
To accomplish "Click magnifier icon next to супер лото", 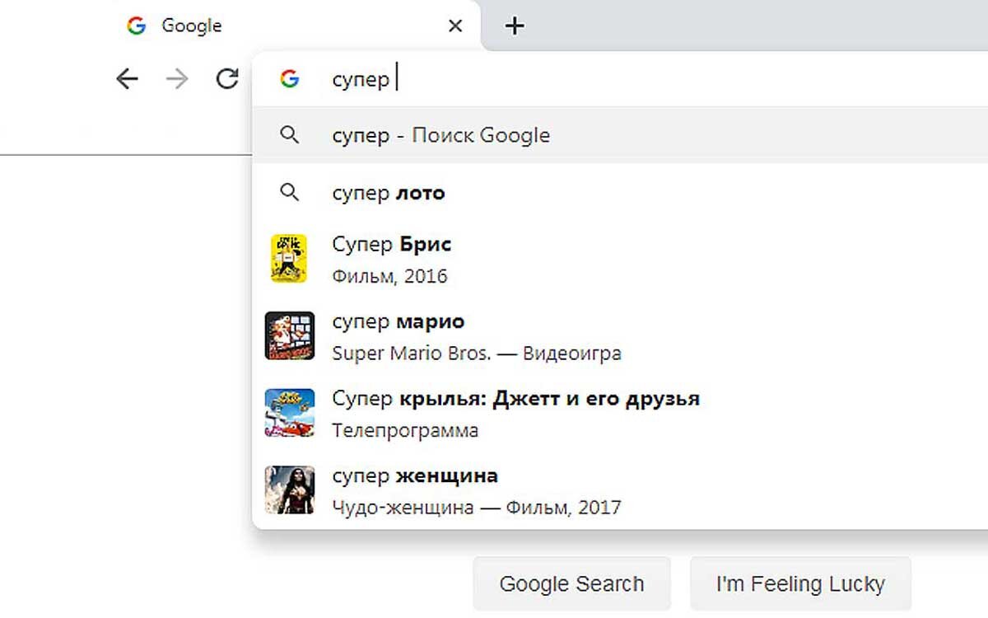I will click(289, 193).
